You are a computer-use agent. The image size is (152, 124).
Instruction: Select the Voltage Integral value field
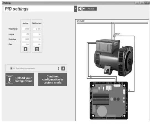point(26,34)
